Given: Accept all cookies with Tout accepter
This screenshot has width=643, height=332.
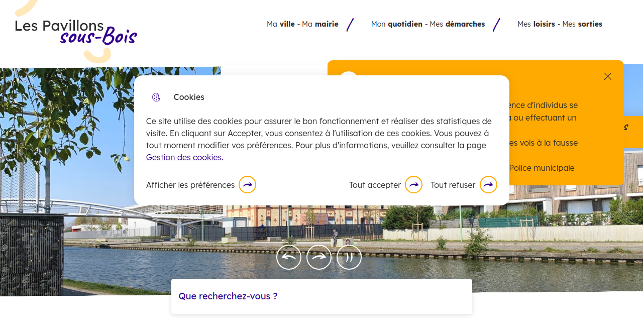Looking at the screenshot, I should coord(375,185).
